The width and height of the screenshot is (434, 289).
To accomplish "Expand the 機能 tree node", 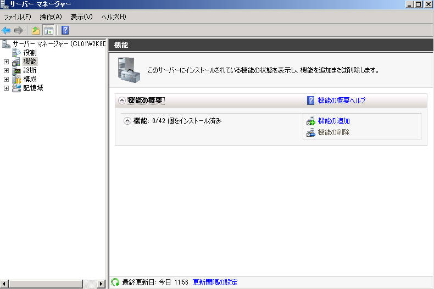I will [x=6, y=62].
